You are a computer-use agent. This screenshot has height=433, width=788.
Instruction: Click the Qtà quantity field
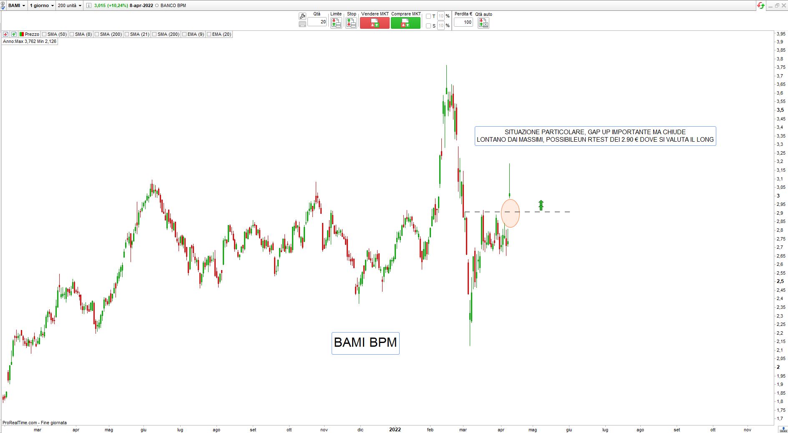pos(317,22)
